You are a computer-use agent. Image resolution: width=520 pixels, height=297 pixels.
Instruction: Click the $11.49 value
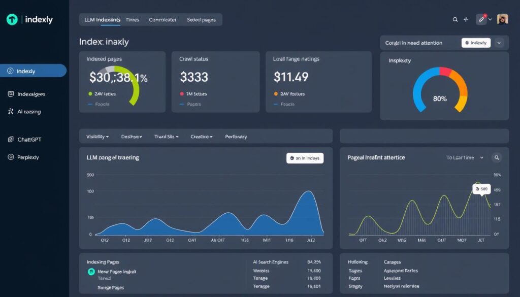click(x=291, y=77)
